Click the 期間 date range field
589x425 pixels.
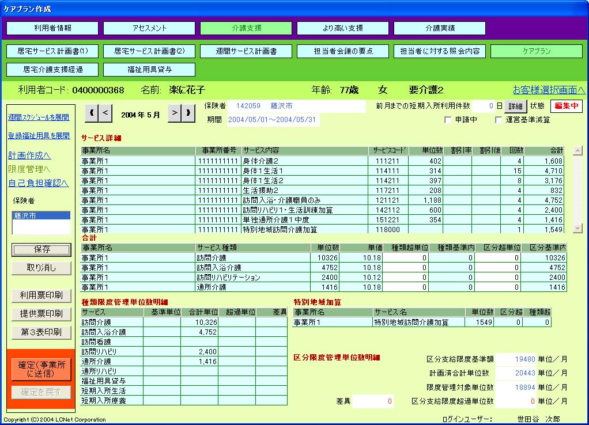(x=273, y=120)
